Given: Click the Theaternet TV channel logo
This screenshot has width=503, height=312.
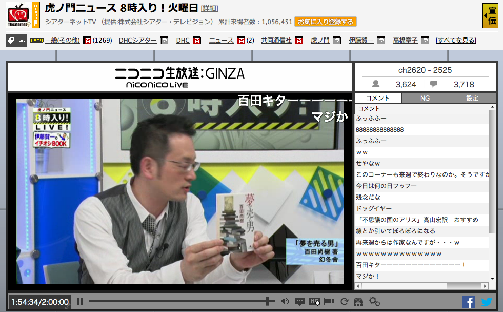Looking at the screenshot, I should point(23,15).
